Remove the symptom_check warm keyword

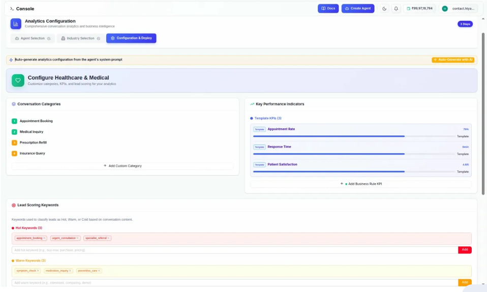point(38,271)
